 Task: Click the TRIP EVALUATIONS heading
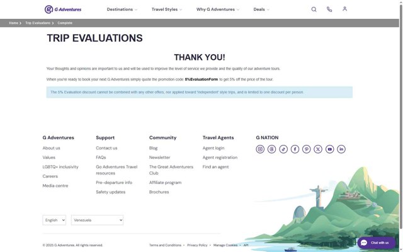(94, 38)
